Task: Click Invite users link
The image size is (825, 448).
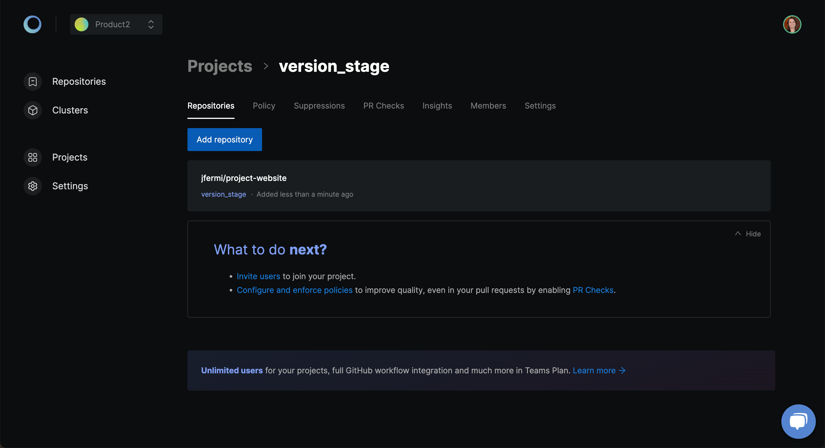Action: (258, 276)
